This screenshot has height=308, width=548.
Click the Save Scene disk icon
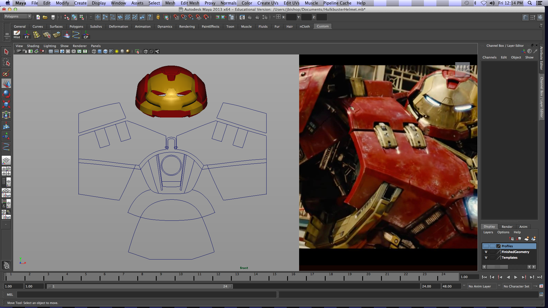[53, 17]
